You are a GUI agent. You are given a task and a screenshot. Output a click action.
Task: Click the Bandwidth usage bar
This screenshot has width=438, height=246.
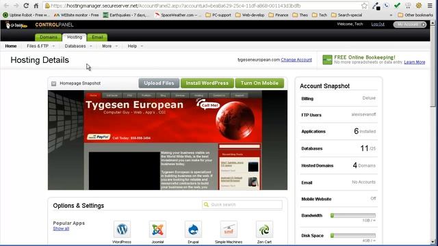click(x=353, y=215)
